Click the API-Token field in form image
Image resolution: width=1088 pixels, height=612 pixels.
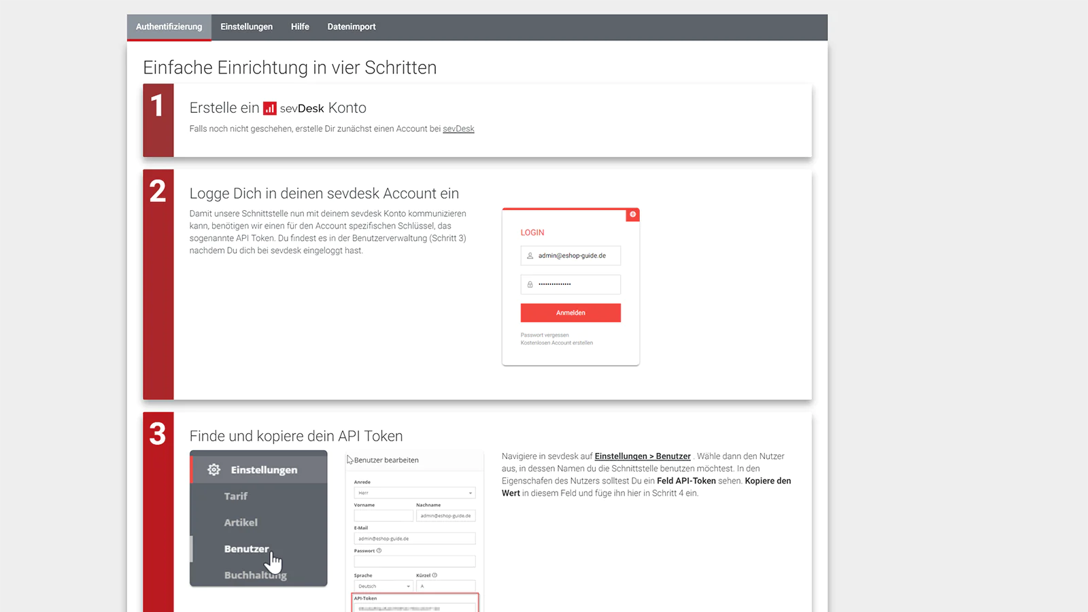415,607
